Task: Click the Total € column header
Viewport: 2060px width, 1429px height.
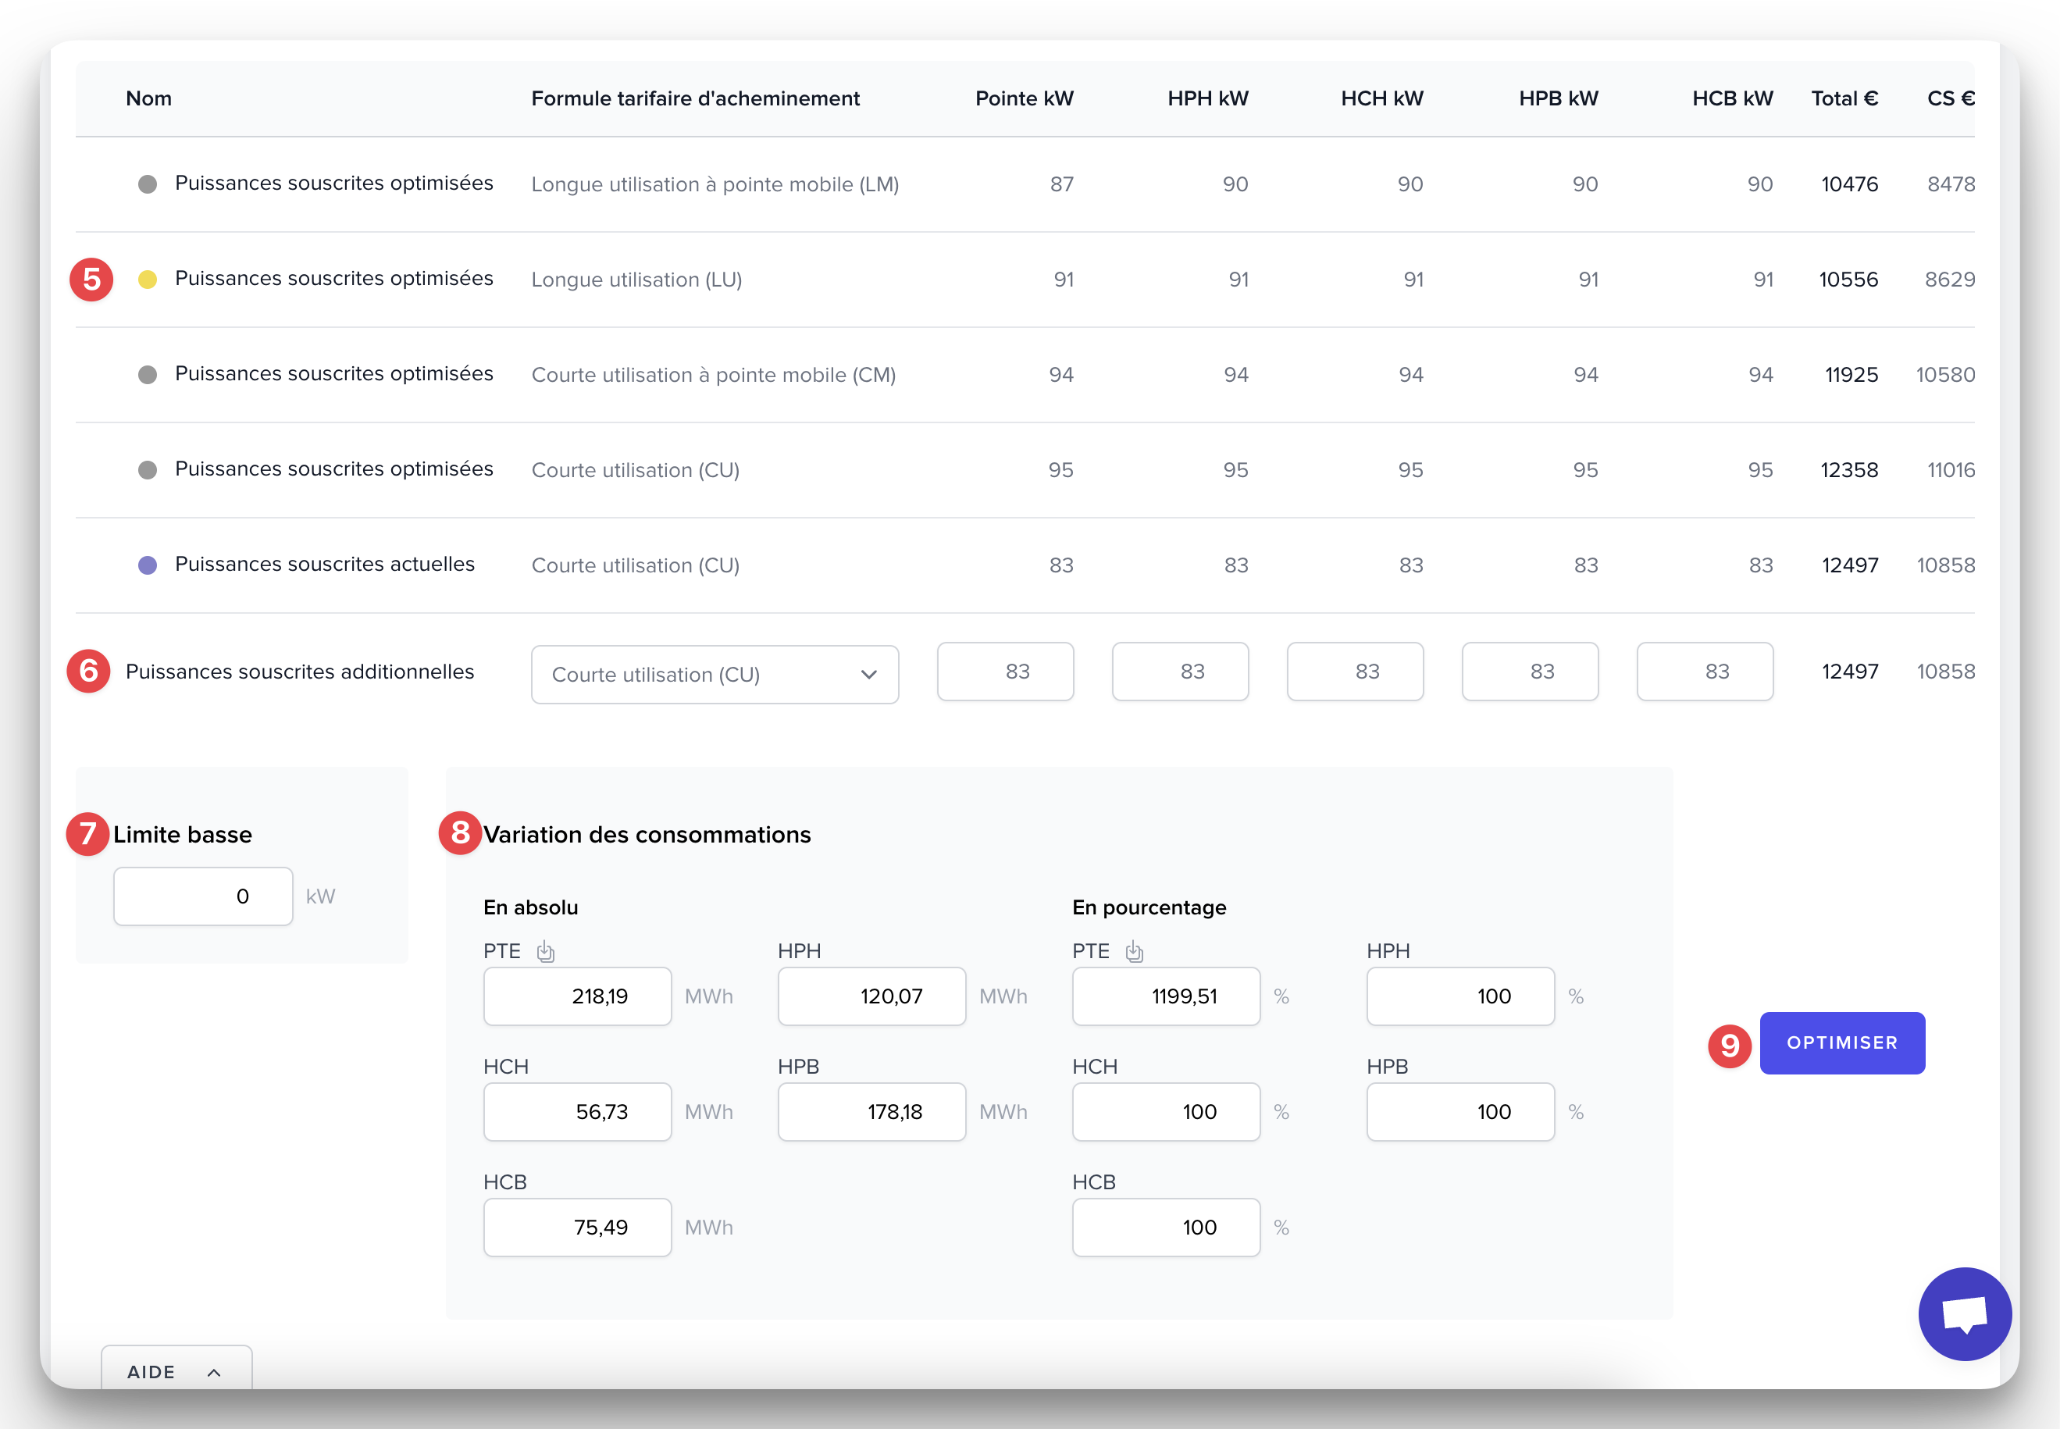Action: pyautogui.click(x=1844, y=98)
